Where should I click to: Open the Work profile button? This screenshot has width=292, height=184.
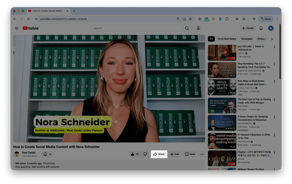[265, 19]
